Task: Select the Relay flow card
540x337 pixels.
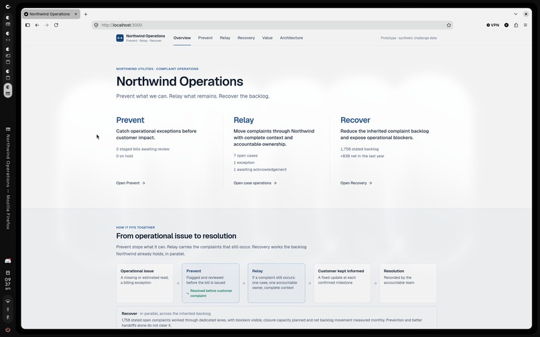Action: 277,283
